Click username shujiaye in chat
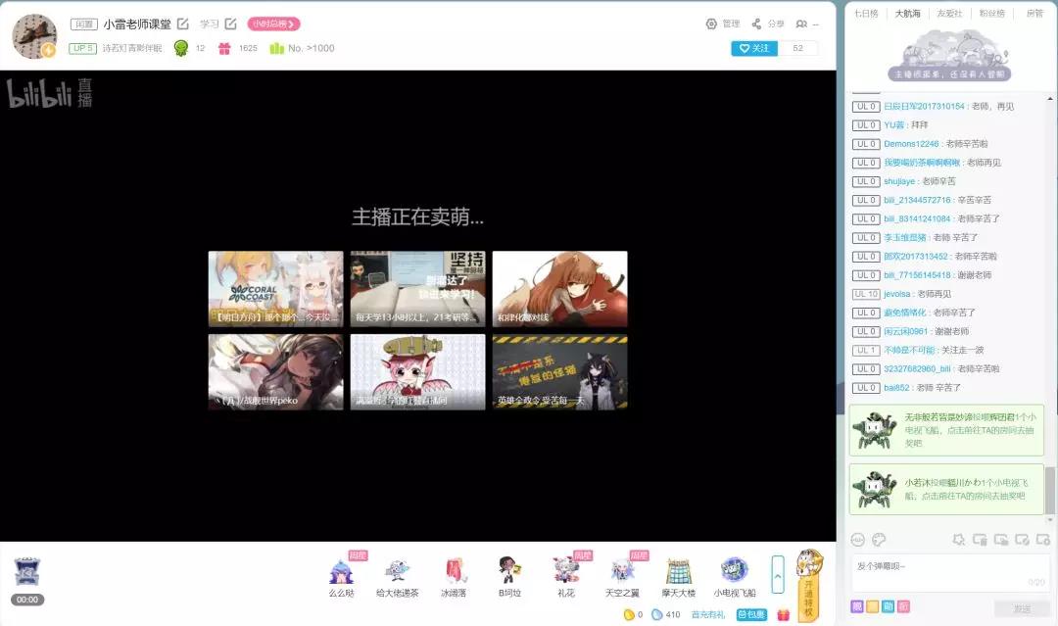The image size is (1058, 626). 899,181
